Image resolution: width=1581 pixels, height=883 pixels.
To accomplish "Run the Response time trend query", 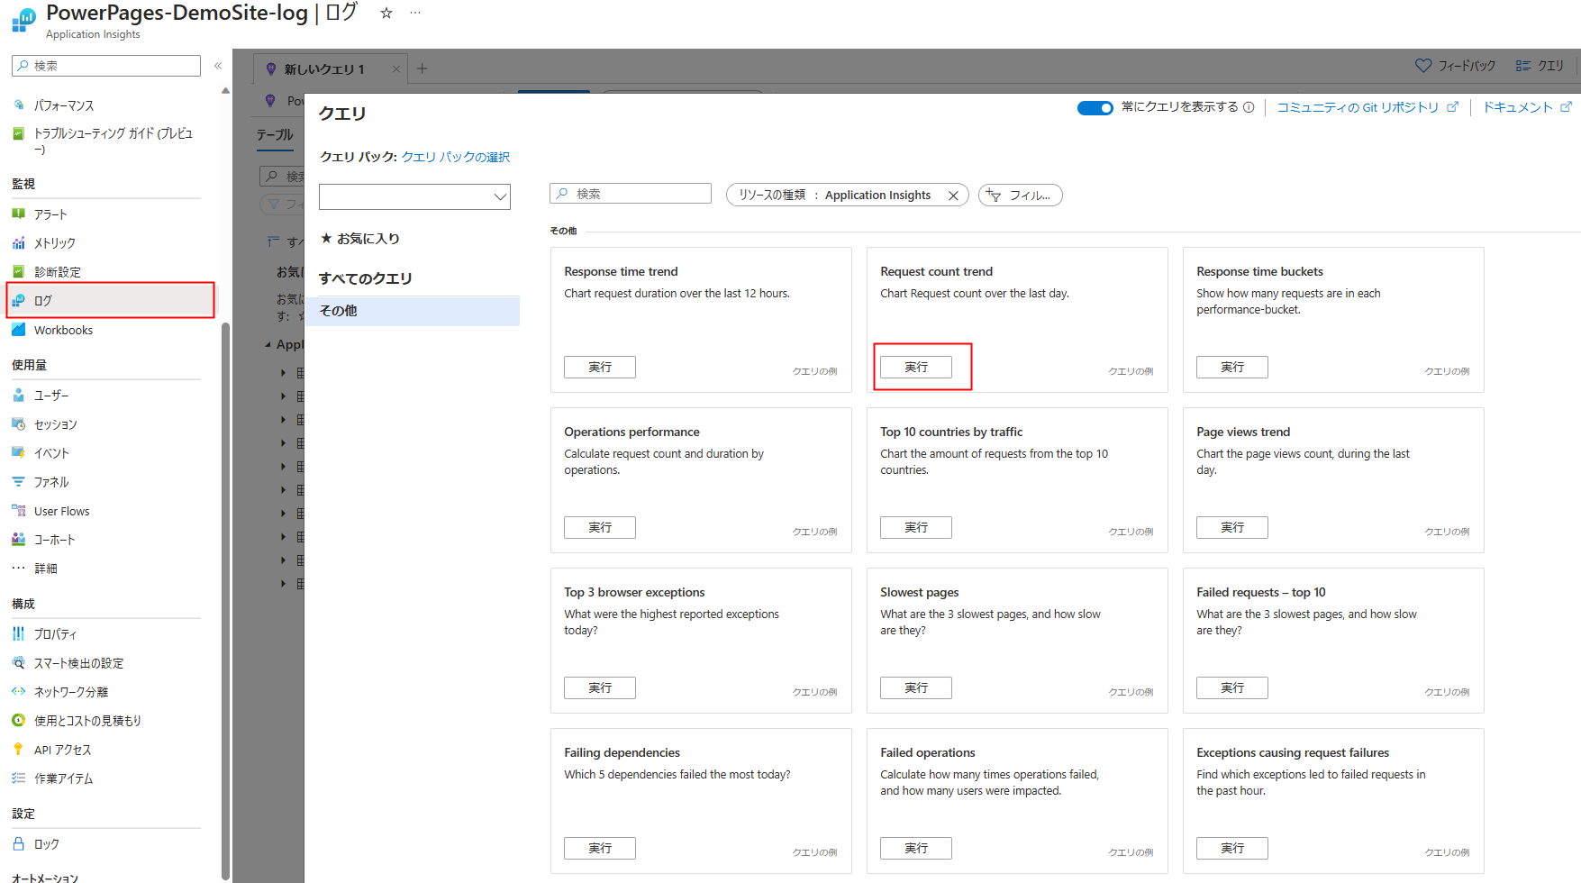I will 600,368.
